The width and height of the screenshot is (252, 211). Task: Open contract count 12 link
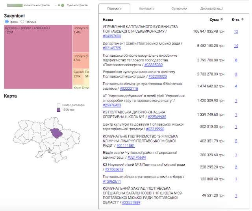[236, 31]
